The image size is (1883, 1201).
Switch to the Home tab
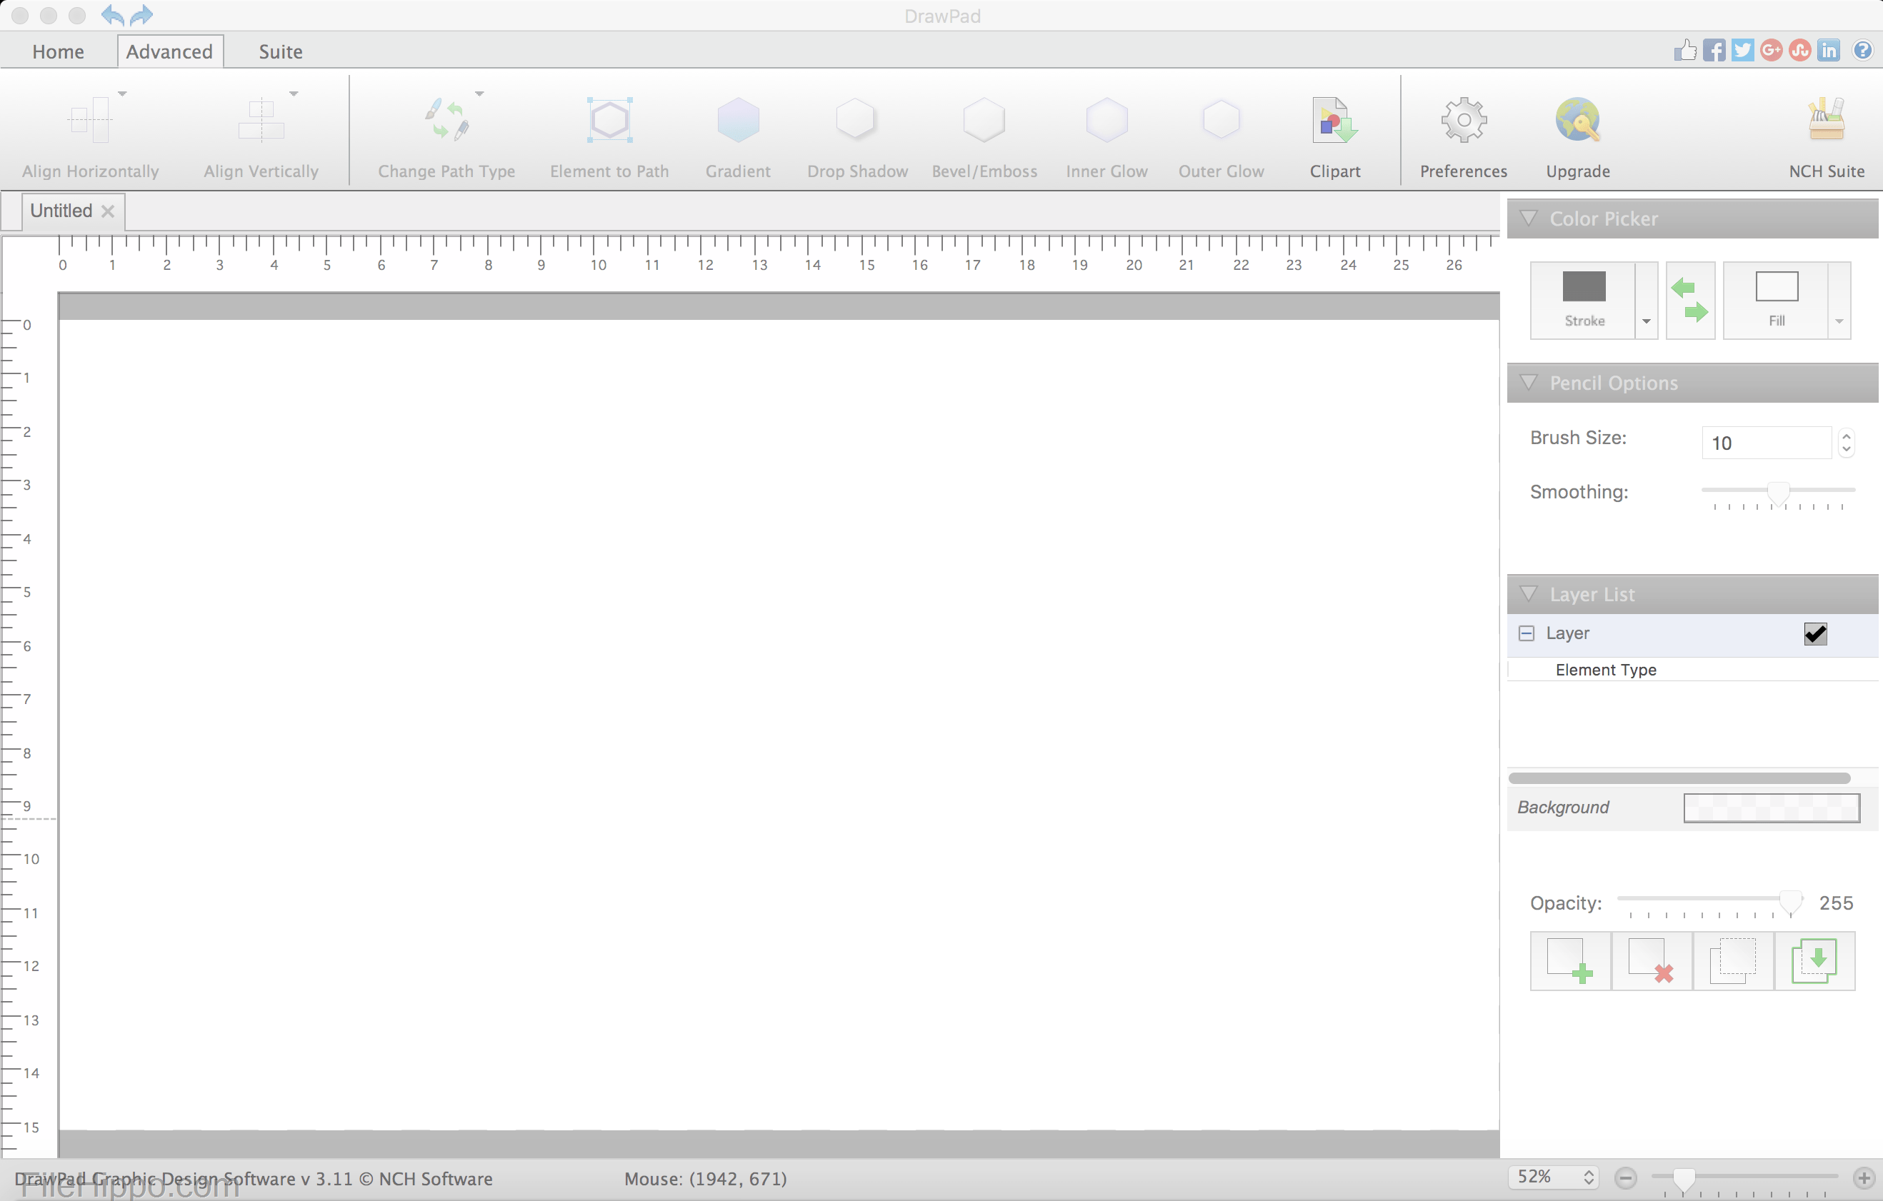58,51
